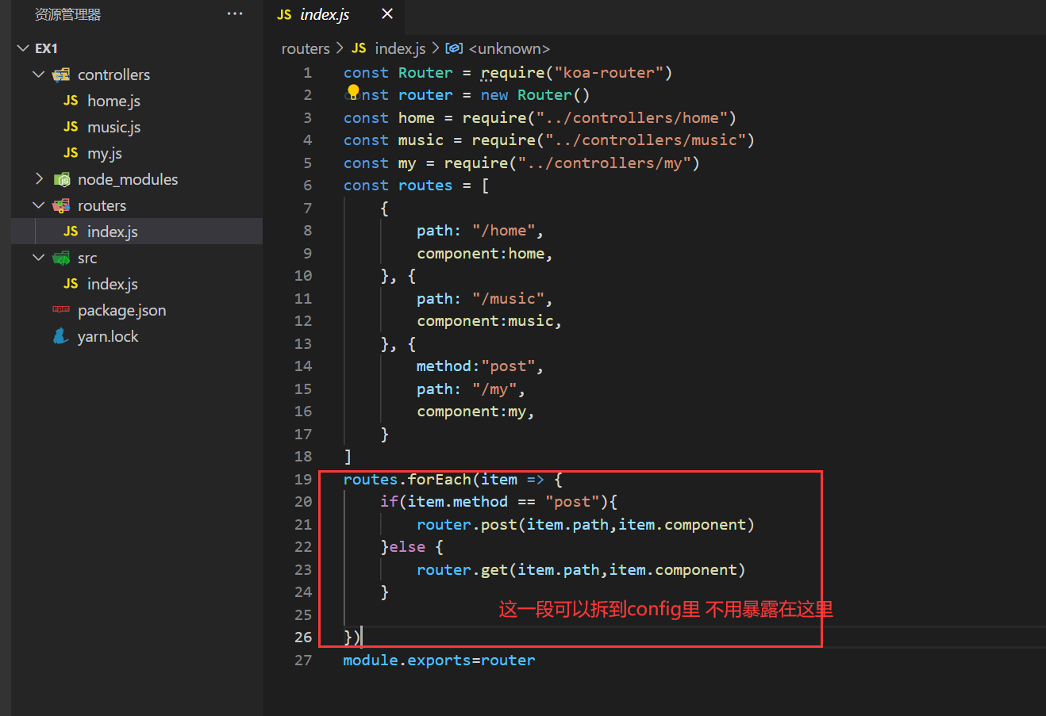Click the JS icon in editor tab
The width and height of the screenshot is (1046, 716).
[x=284, y=14]
